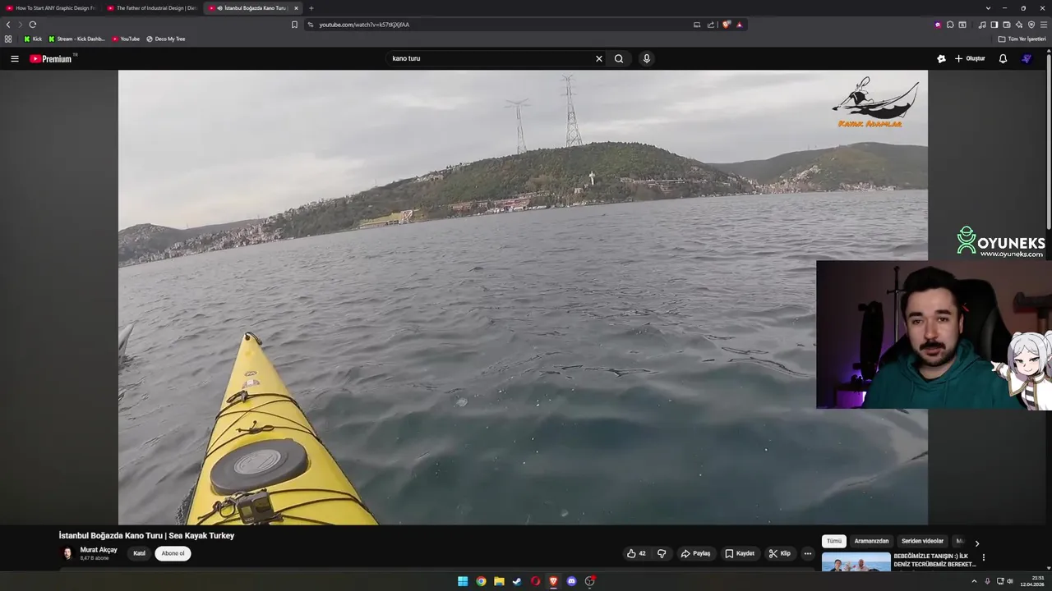Viewport: 1052px width, 591px height.
Task: Click the Oluştur create button
Action: click(970, 58)
